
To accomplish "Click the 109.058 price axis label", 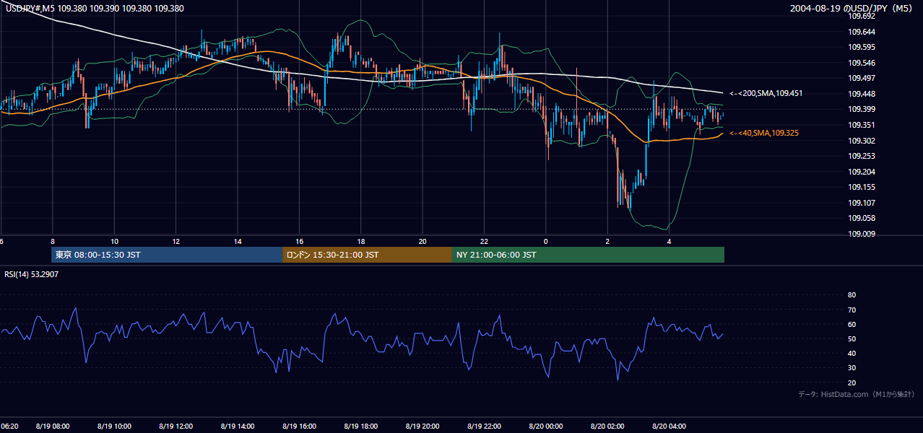I will [x=861, y=218].
